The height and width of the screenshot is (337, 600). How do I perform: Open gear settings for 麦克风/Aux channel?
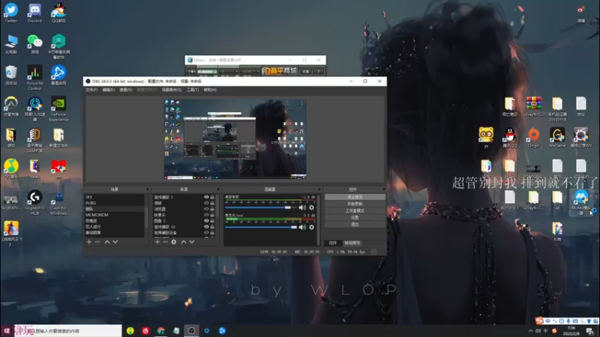[311, 227]
